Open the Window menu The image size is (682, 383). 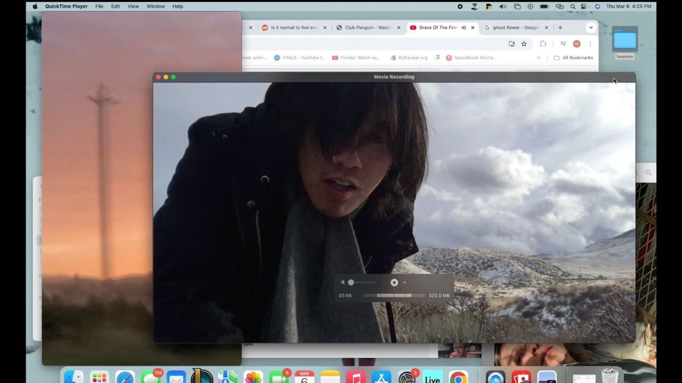(156, 6)
